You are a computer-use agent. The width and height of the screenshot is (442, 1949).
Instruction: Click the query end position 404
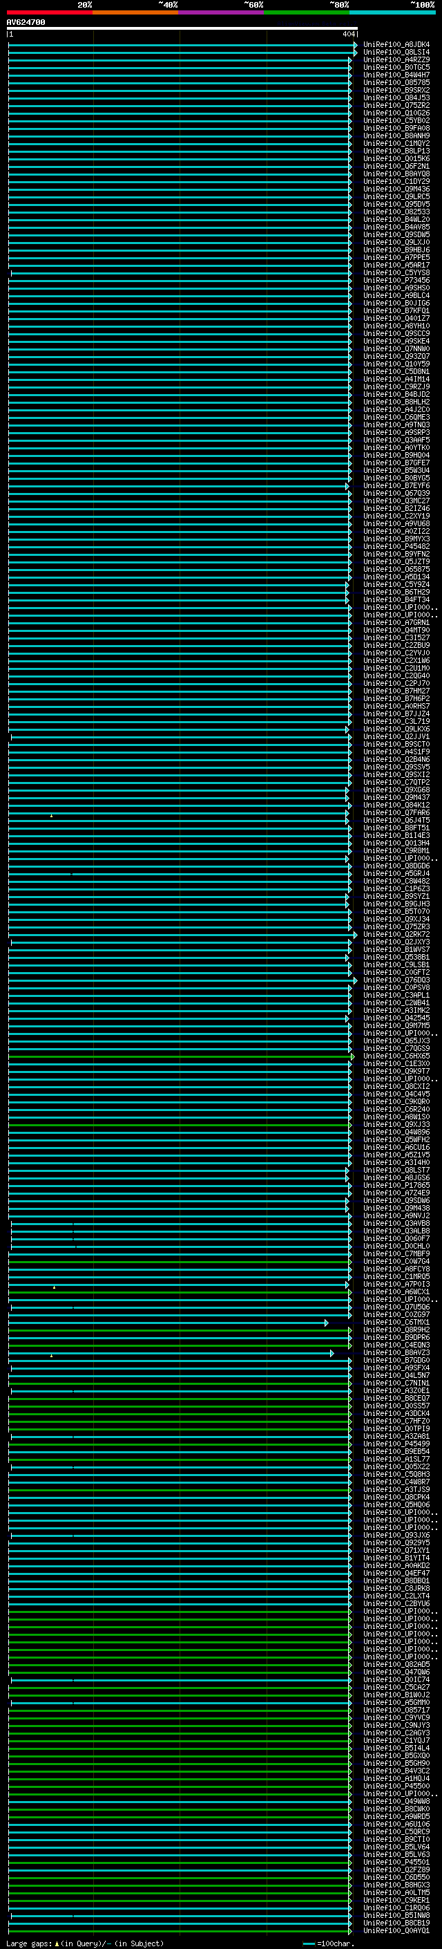coord(348,34)
